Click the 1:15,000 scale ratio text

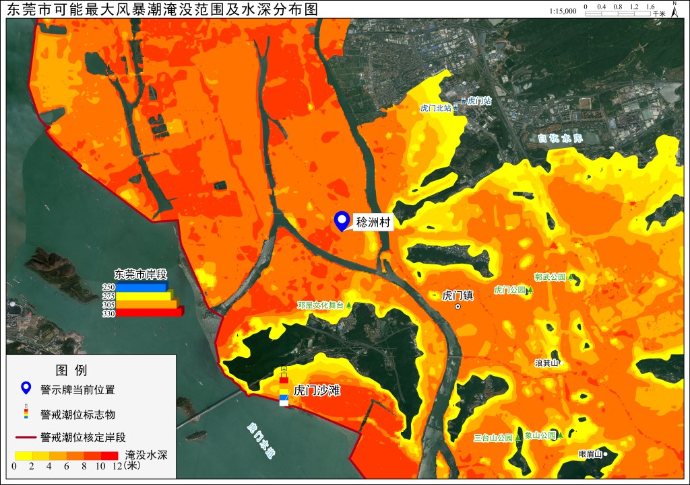[x=563, y=11]
